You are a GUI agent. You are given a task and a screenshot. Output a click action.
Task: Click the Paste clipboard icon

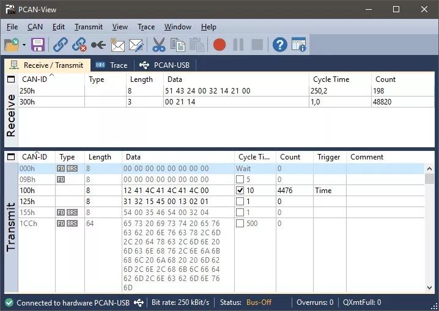(x=197, y=45)
